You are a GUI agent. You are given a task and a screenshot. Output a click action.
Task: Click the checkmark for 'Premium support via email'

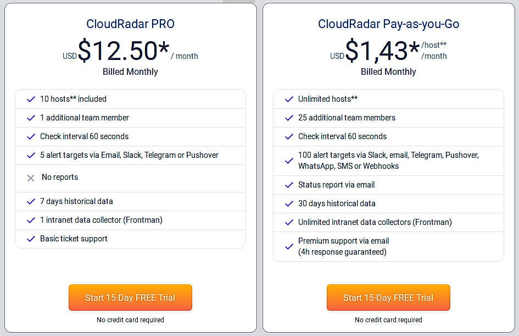tap(289, 246)
